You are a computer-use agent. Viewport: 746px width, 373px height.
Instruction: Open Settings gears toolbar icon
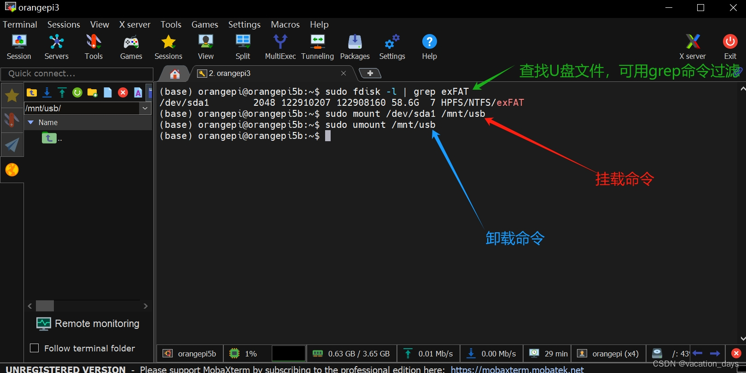click(392, 47)
